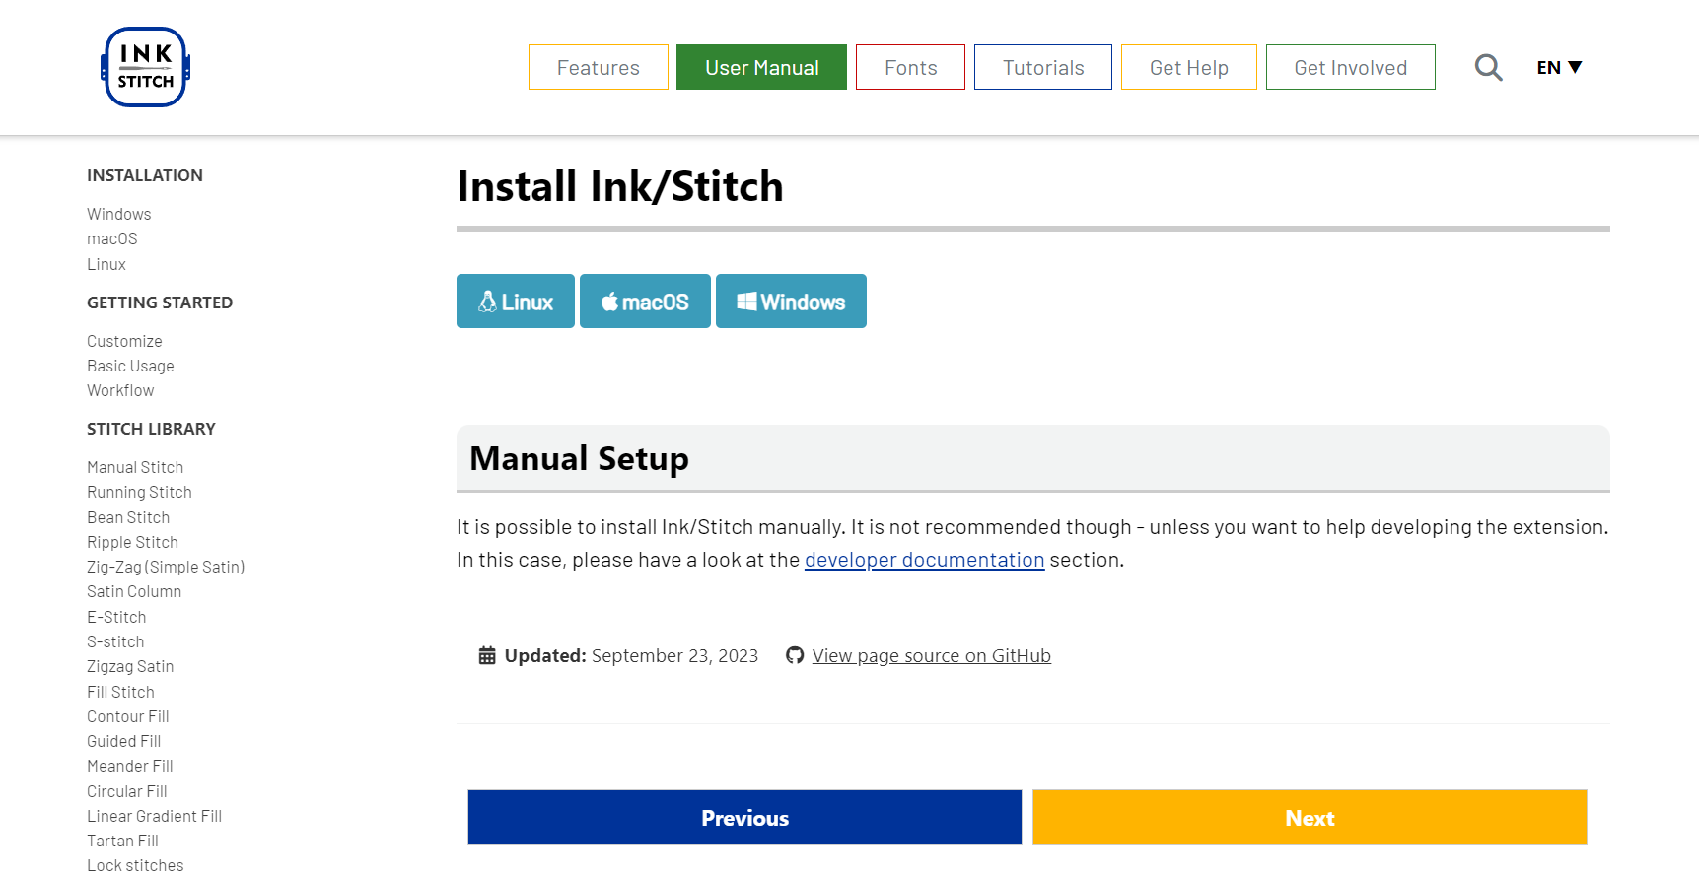Click the Windows install button
This screenshot has height=876, width=1699.
pyautogui.click(x=791, y=302)
